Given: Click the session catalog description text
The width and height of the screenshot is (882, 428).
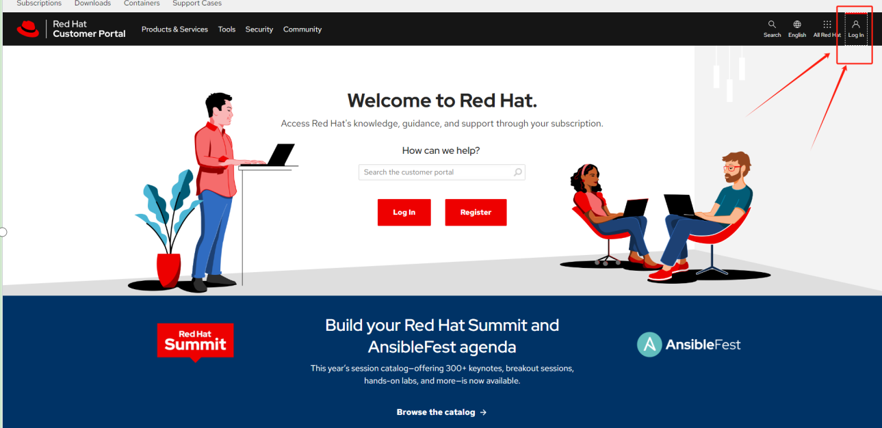Looking at the screenshot, I should point(442,374).
